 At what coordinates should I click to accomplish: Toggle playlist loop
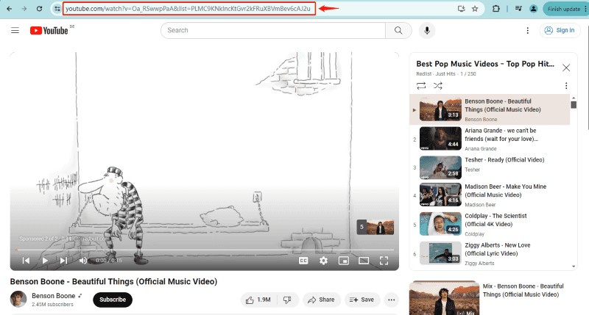421,86
